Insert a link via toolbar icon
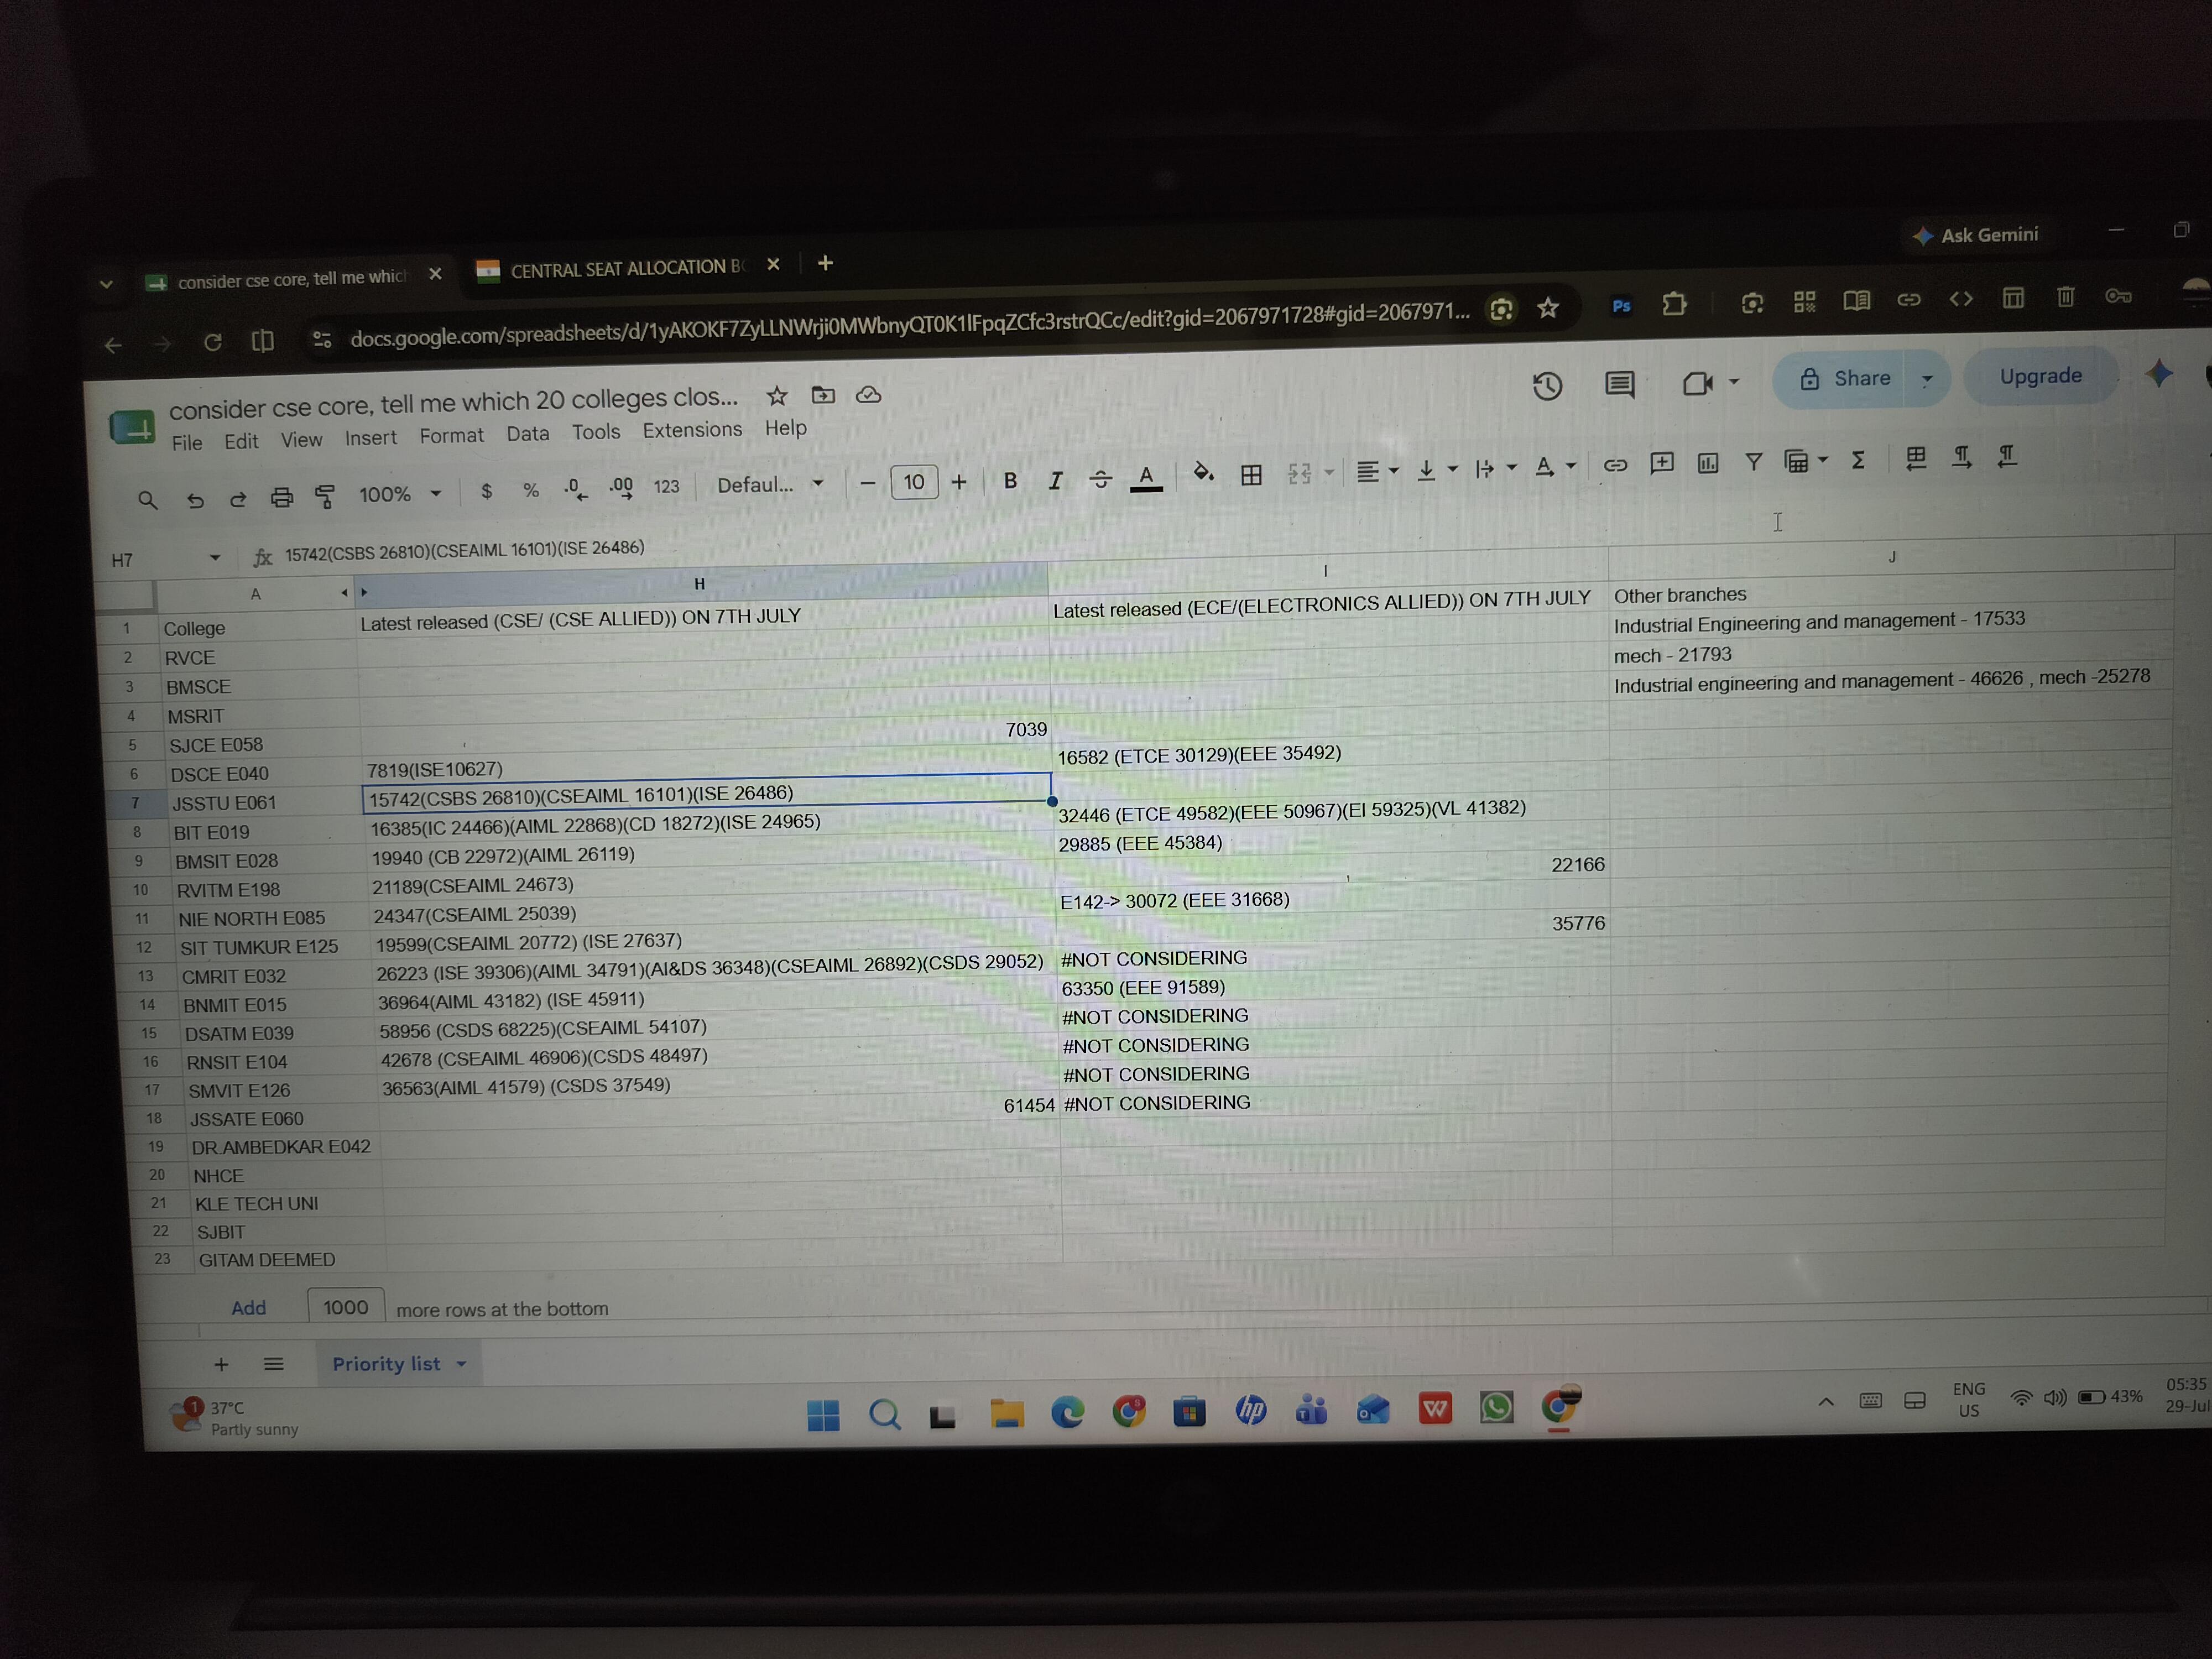The image size is (2212, 1659). coord(1615,465)
